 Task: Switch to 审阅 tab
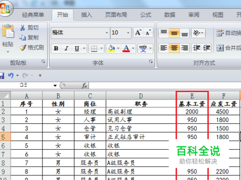tap(194, 15)
